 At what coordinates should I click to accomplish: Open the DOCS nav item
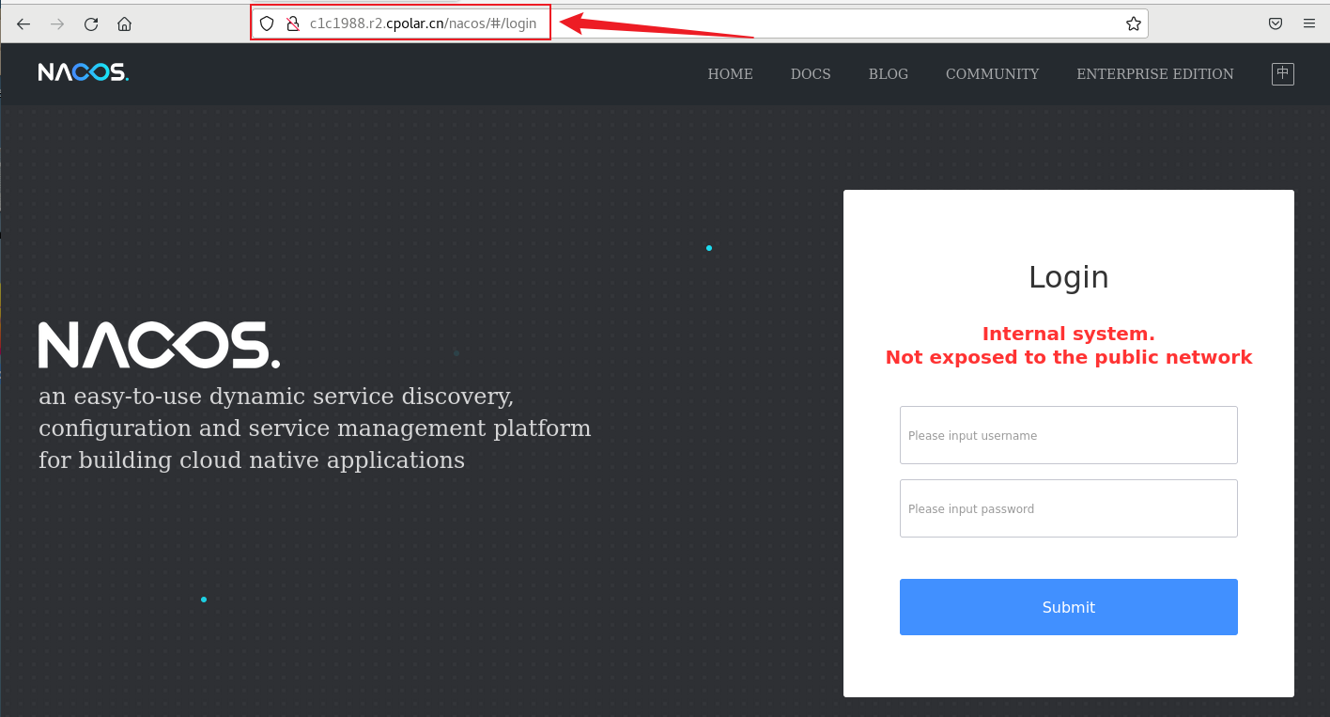[x=811, y=74]
